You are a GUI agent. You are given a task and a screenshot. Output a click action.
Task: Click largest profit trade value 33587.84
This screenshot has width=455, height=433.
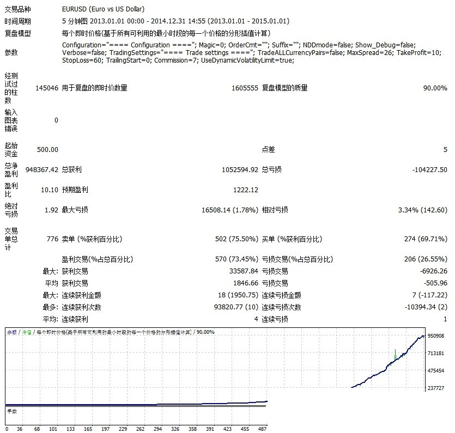pos(240,271)
